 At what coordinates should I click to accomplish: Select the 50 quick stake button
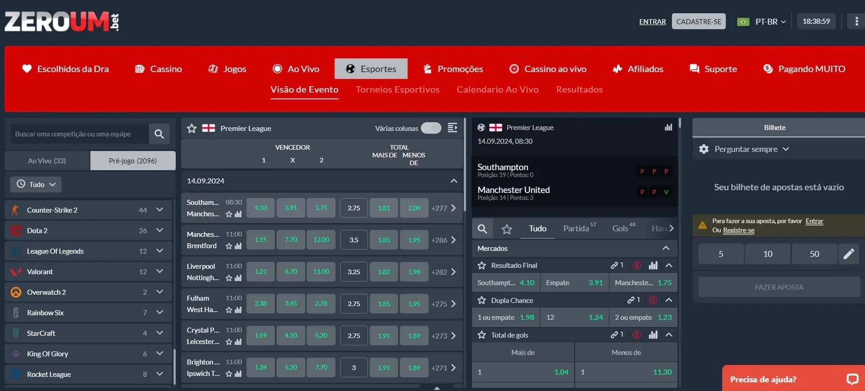point(814,254)
